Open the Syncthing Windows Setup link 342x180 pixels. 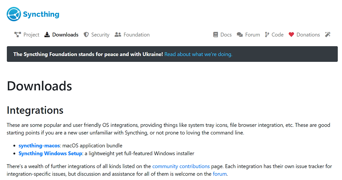coord(50,153)
